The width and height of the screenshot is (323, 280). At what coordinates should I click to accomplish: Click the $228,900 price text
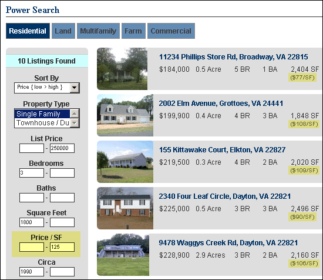pos(174,255)
